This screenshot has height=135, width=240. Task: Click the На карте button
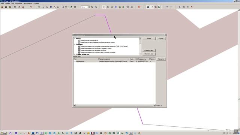161,59
